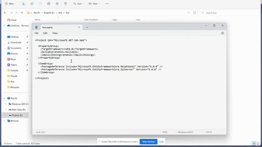Open Pictures in Quick access

click(x=13, y=53)
